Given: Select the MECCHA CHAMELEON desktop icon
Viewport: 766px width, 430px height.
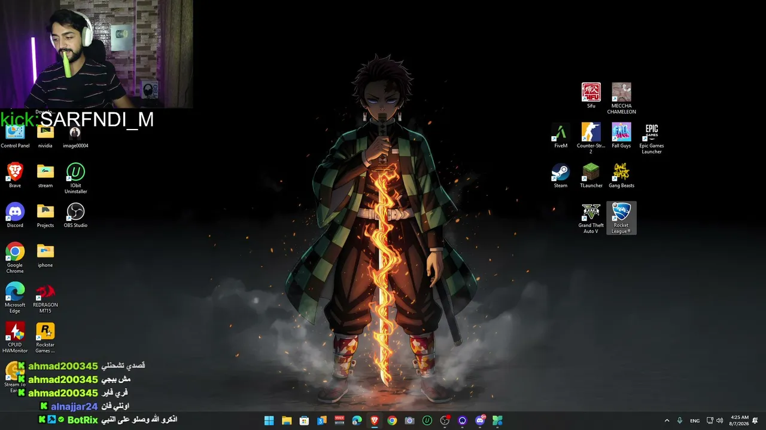Looking at the screenshot, I should [x=621, y=99].
